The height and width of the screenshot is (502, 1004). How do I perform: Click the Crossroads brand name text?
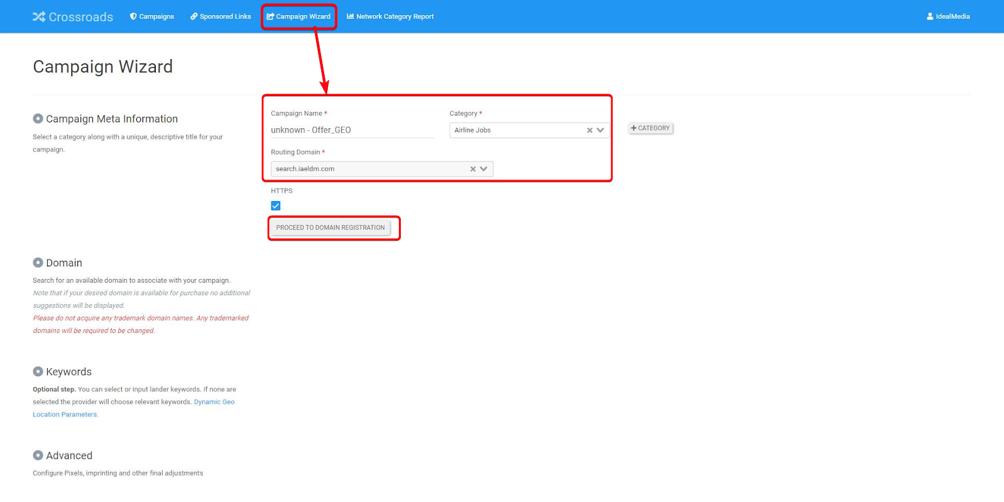click(x=81, y=17)
